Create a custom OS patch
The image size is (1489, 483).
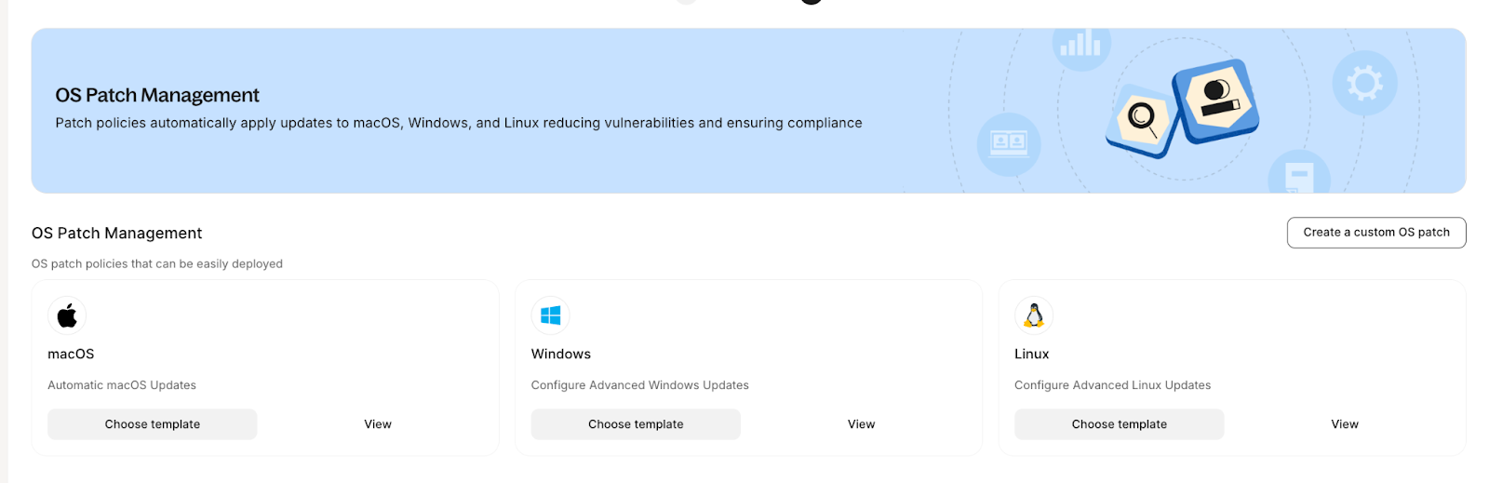click(1375, 233)
